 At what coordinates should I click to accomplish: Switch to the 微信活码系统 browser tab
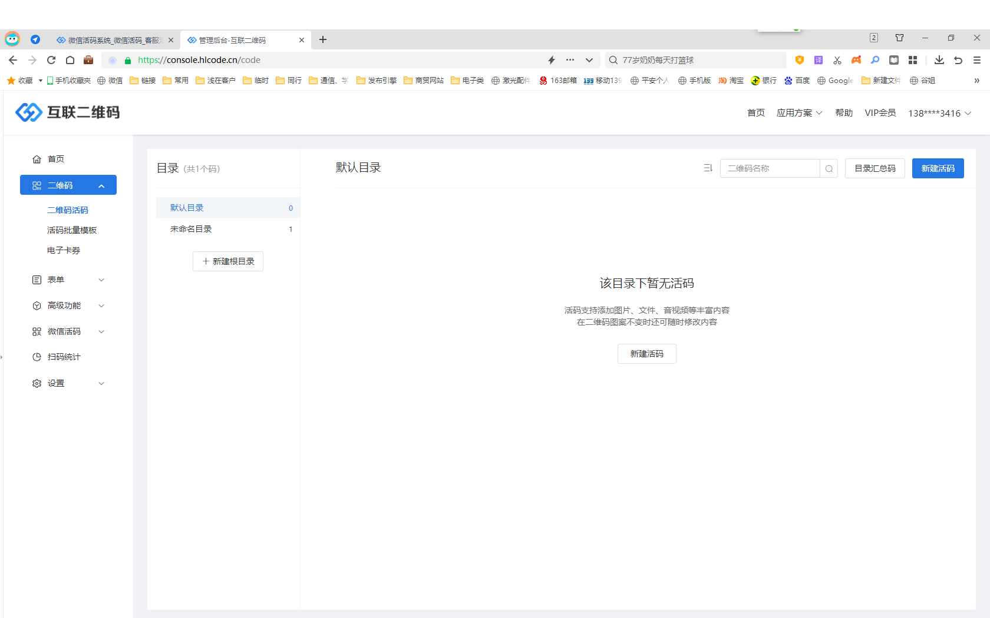click(112, 40)
